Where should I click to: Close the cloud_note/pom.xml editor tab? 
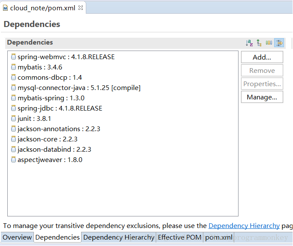coord(81,8)
